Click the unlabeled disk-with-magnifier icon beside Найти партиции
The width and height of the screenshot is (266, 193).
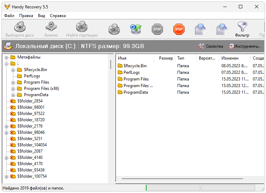pos(114,29)
